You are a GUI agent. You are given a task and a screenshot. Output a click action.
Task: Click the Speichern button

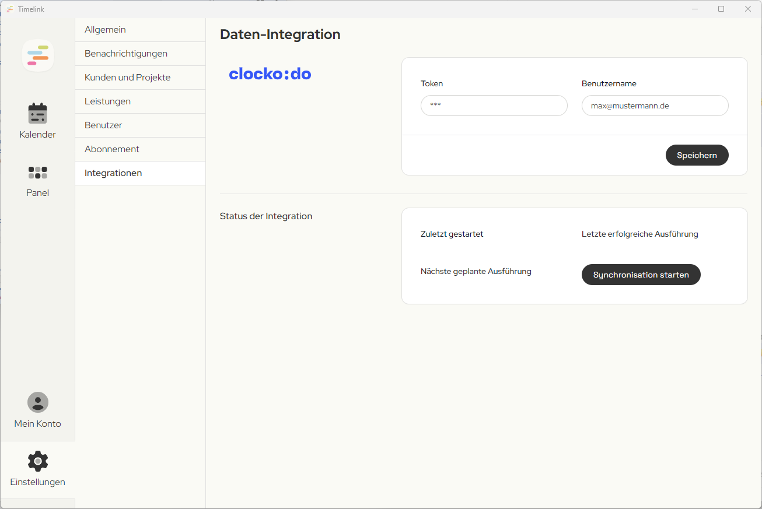coord(697,155)
